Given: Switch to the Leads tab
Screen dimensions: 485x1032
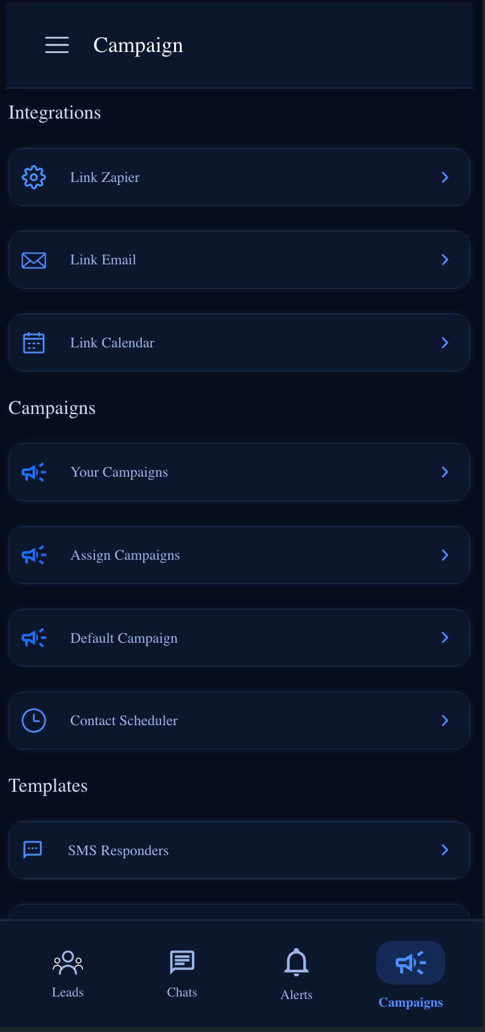Looking at the screenshot, I should [68, 974].
